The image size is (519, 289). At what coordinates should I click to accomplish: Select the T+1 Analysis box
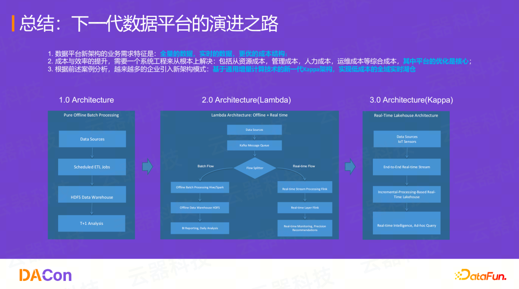point(91,223)
